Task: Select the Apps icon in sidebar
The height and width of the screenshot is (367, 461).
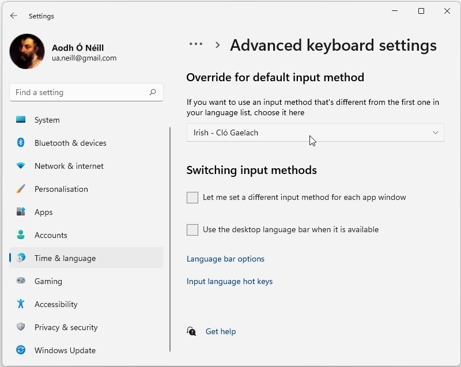Action: [21, 212]
